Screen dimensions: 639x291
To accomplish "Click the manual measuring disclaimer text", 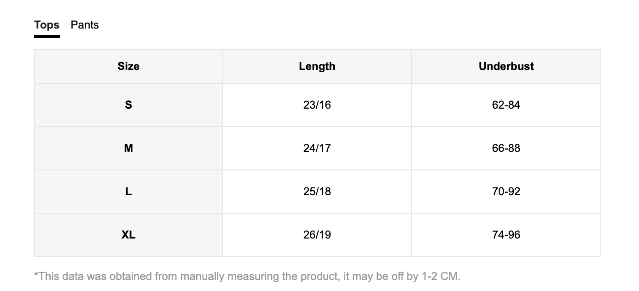I will point(248,277).
